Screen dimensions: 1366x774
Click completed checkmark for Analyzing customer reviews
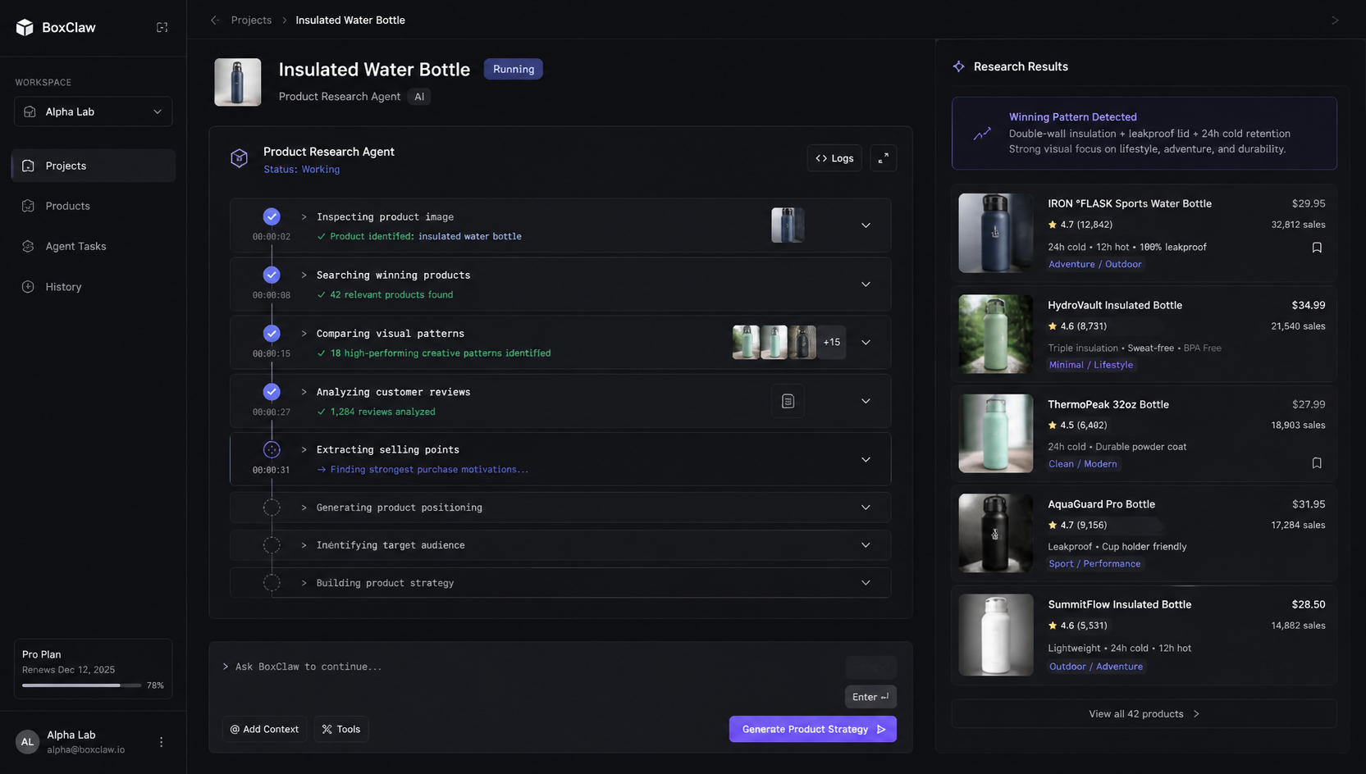click(272, 392)
